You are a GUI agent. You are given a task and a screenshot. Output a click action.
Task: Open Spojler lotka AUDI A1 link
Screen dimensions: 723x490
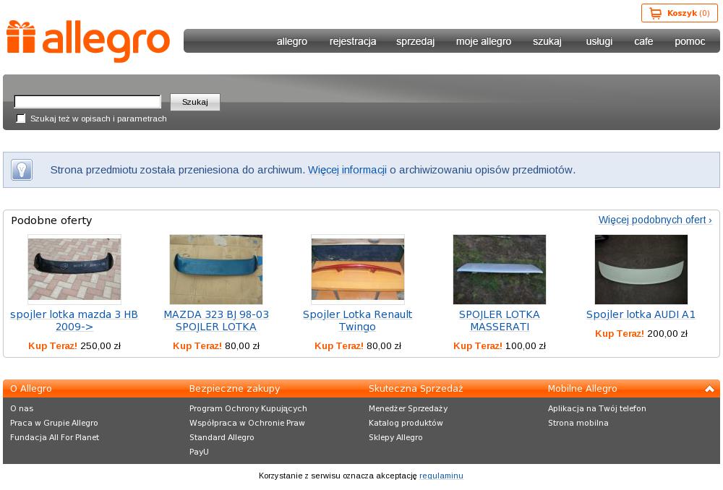tap(641, 314)
